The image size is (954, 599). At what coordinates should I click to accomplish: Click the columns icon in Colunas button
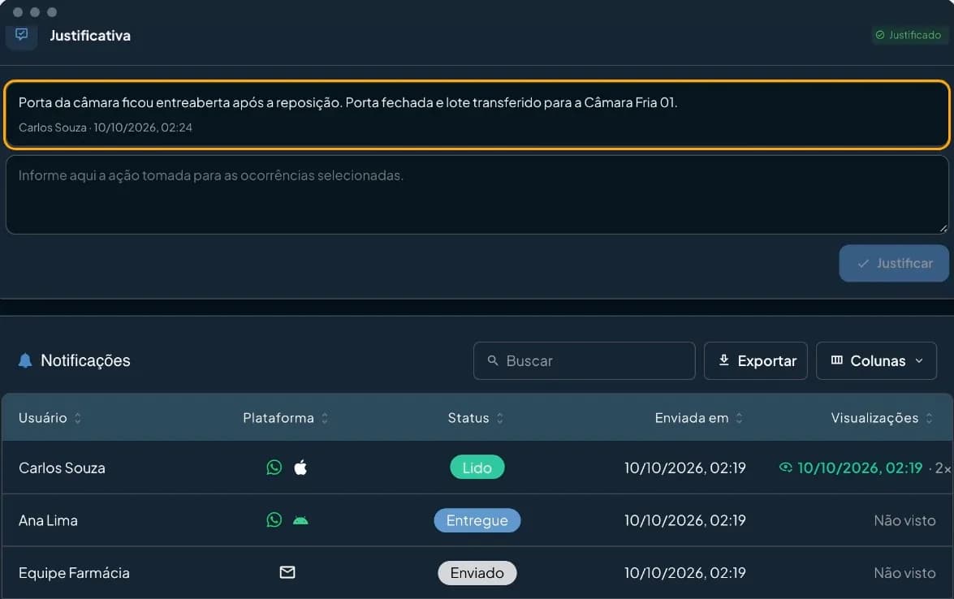tap(837, 360)
